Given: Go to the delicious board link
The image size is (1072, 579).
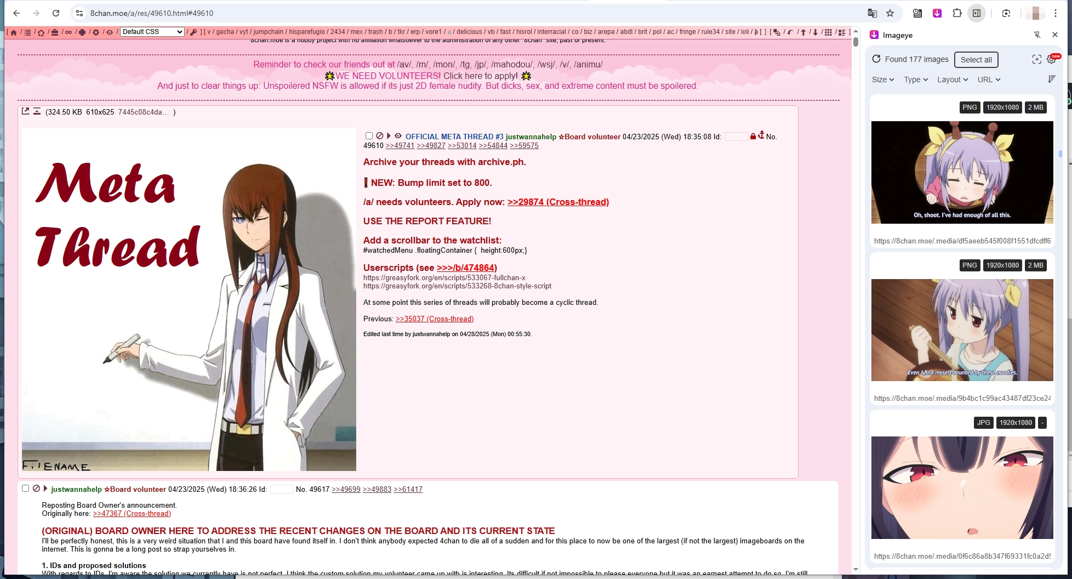Looking at the screenshot, I should click(x=469, y=32).
